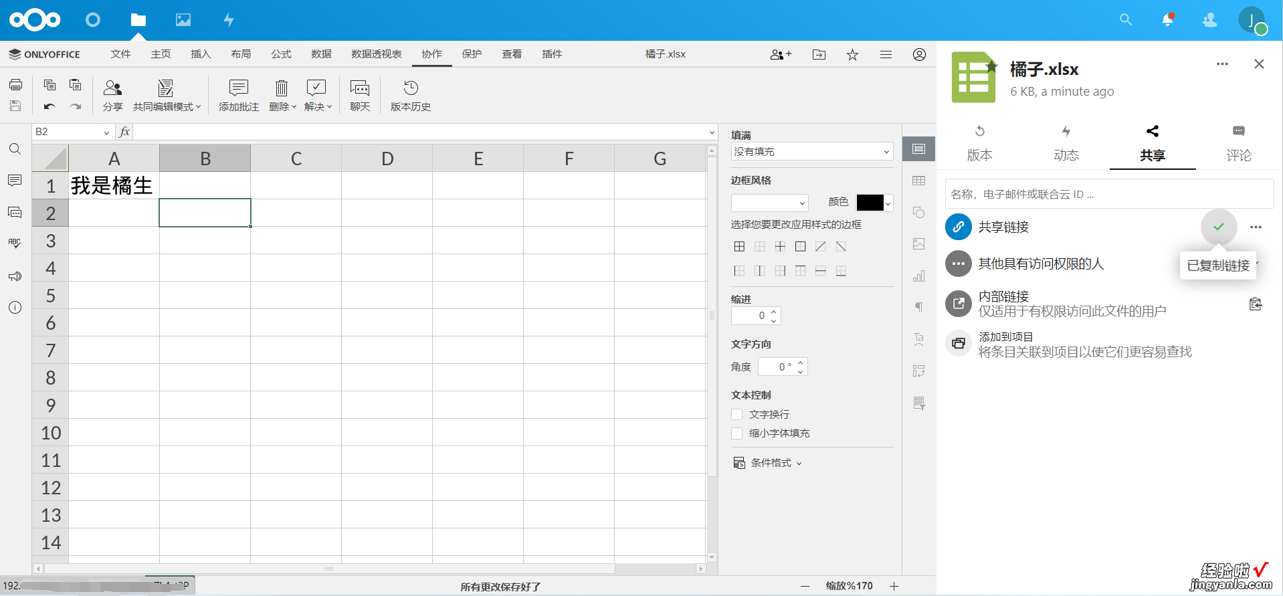Click the Share (分享) toolbar button
Viewport: 1283px width, 596px height.
point(113,96)
